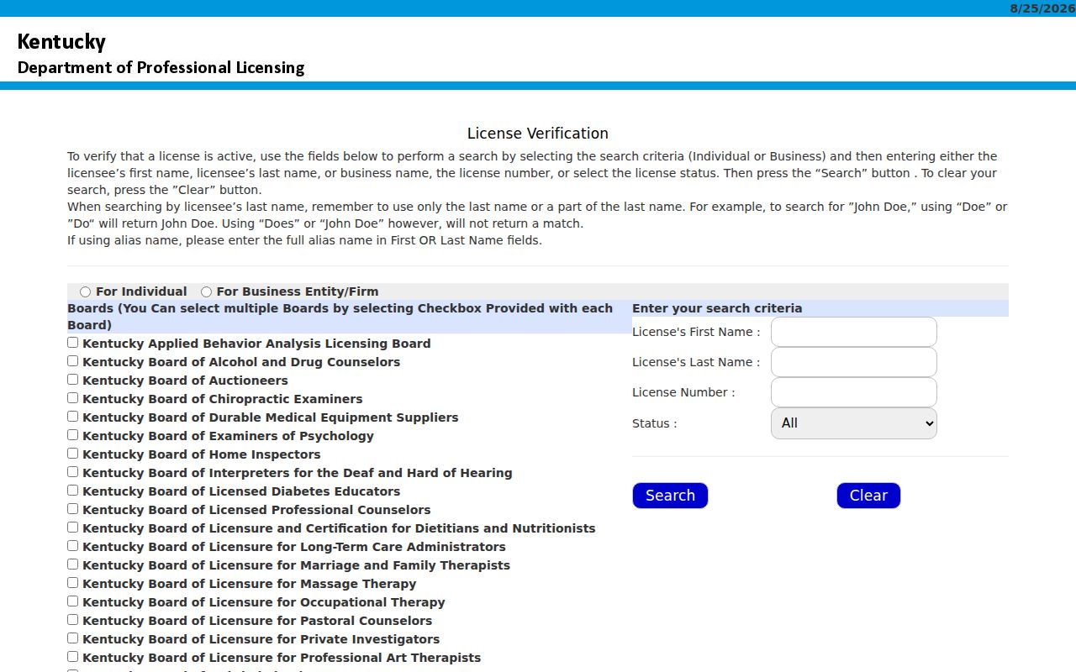Check the Licensure for Occupational Therapy box
Image resolution: width=1076 pixels, height=672 pixels.
(73, 601)
